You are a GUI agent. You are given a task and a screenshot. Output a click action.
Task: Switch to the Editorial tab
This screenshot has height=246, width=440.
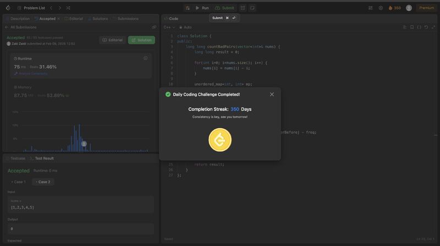point(74,19)
